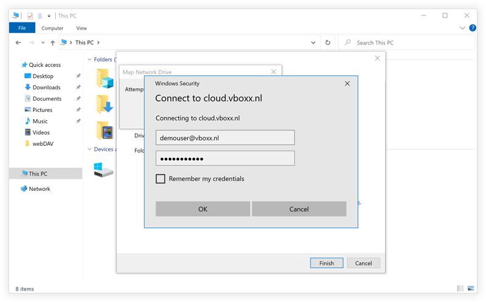486x302 pixels.
Task: Click the pin icon beside Desktop
Action: tap(78, 76)
